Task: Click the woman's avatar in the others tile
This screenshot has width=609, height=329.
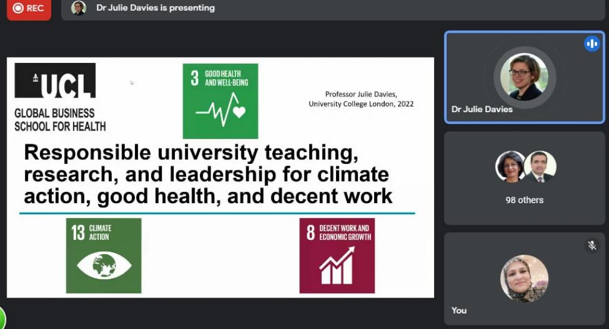Action: tap(510, 166)
